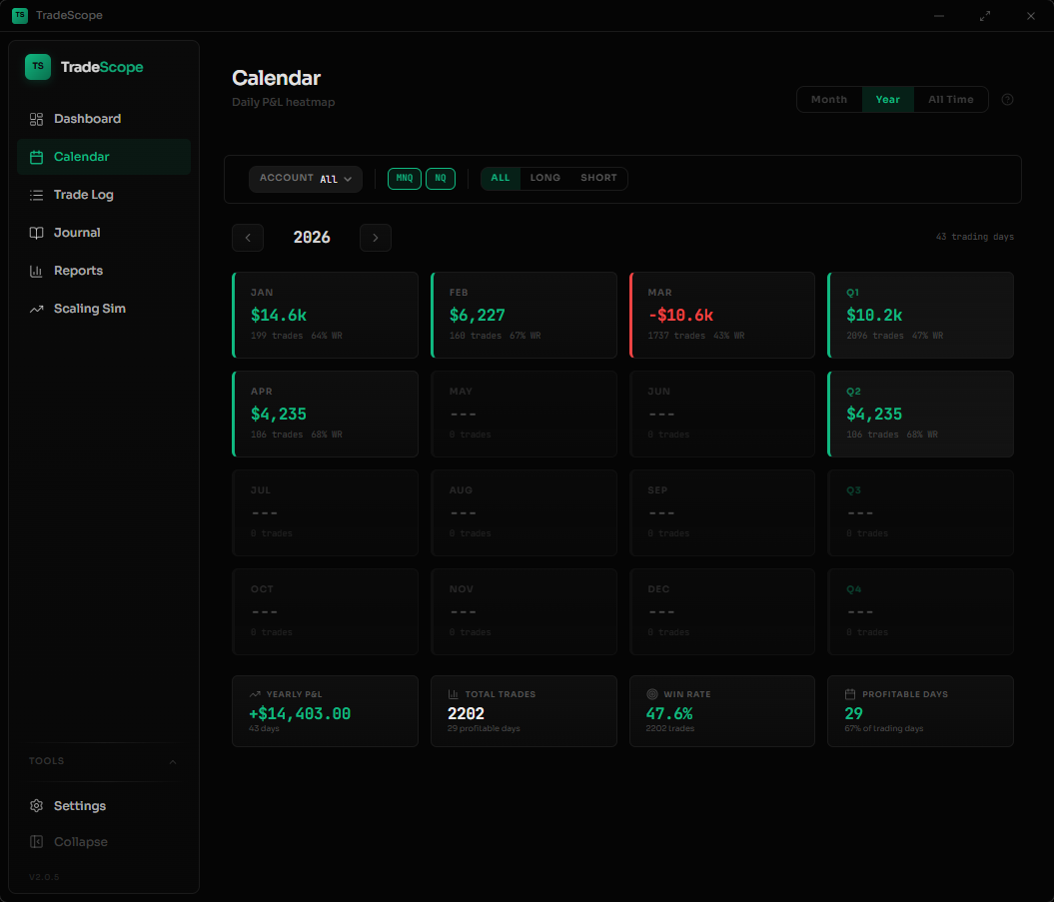The height and width of the screenshot is (902, 1054).
Task: Go to next year with right chevron
Action: pos(376,238)
